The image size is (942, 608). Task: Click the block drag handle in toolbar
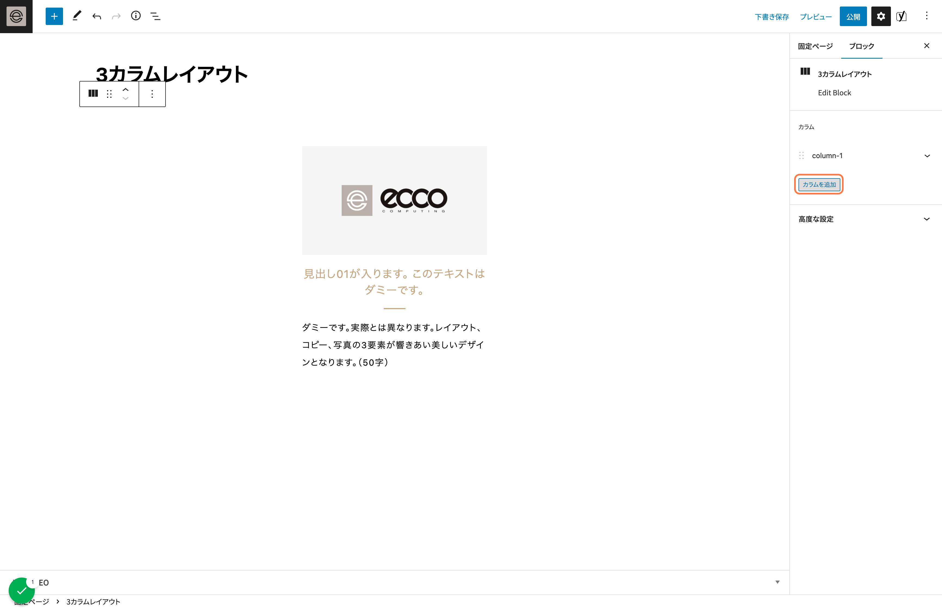coord(110,93)
